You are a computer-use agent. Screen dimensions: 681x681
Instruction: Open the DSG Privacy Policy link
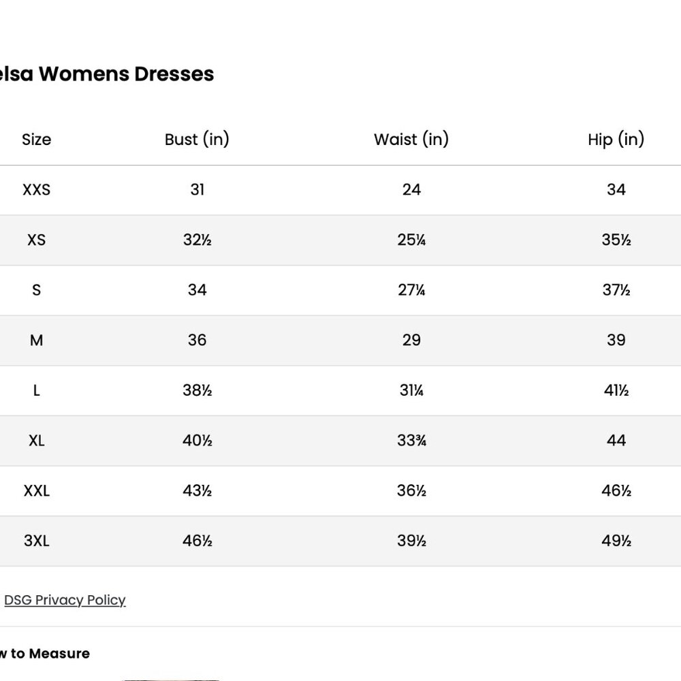pyautogui.click(x=65, y=600)
